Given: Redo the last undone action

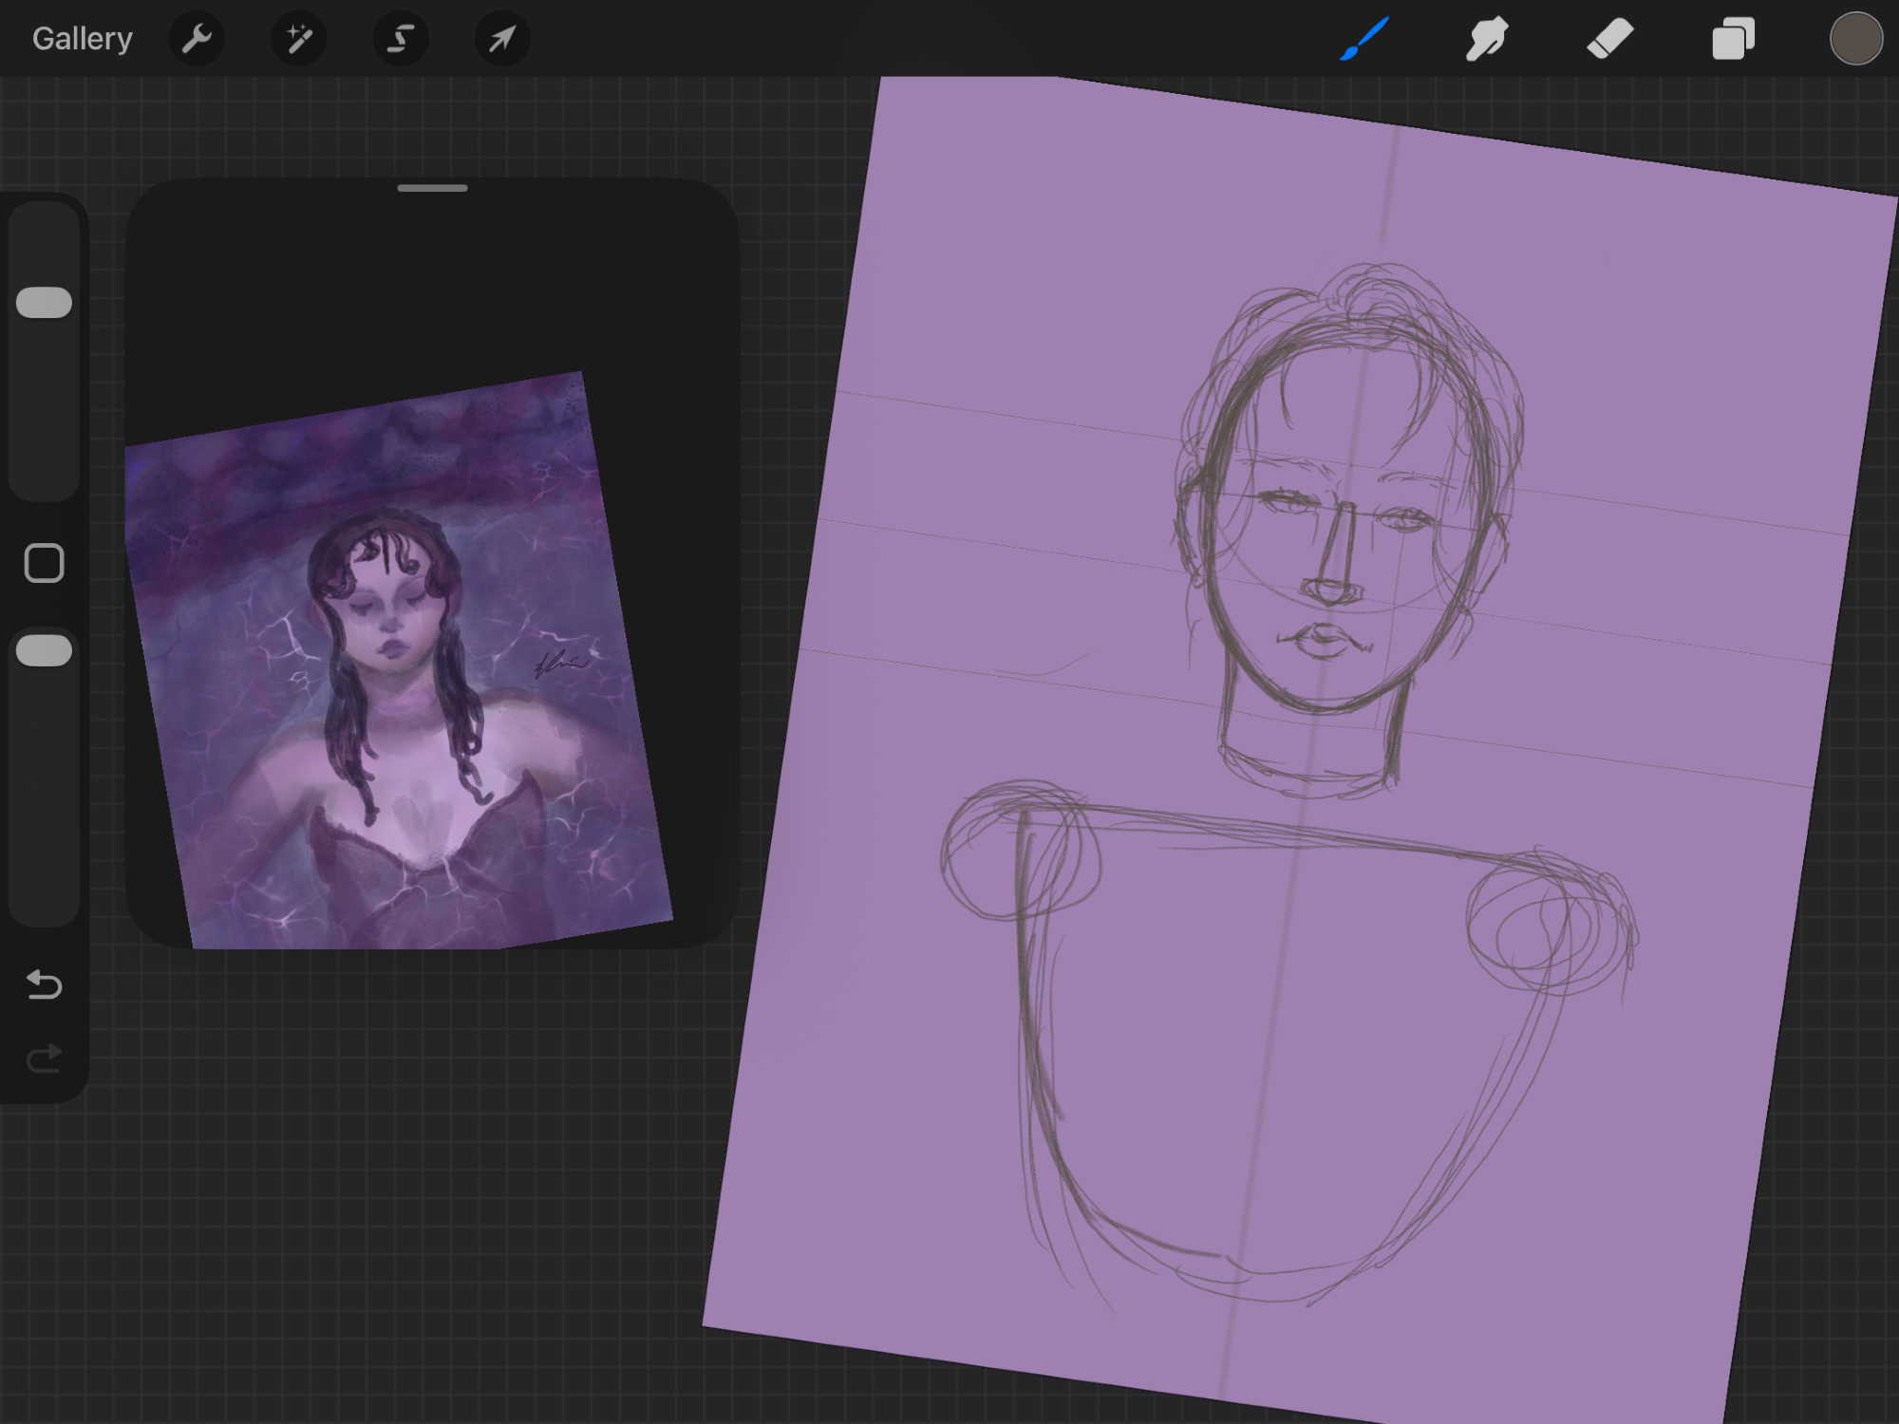Looking at the screenshot, I should (44, 1058).
